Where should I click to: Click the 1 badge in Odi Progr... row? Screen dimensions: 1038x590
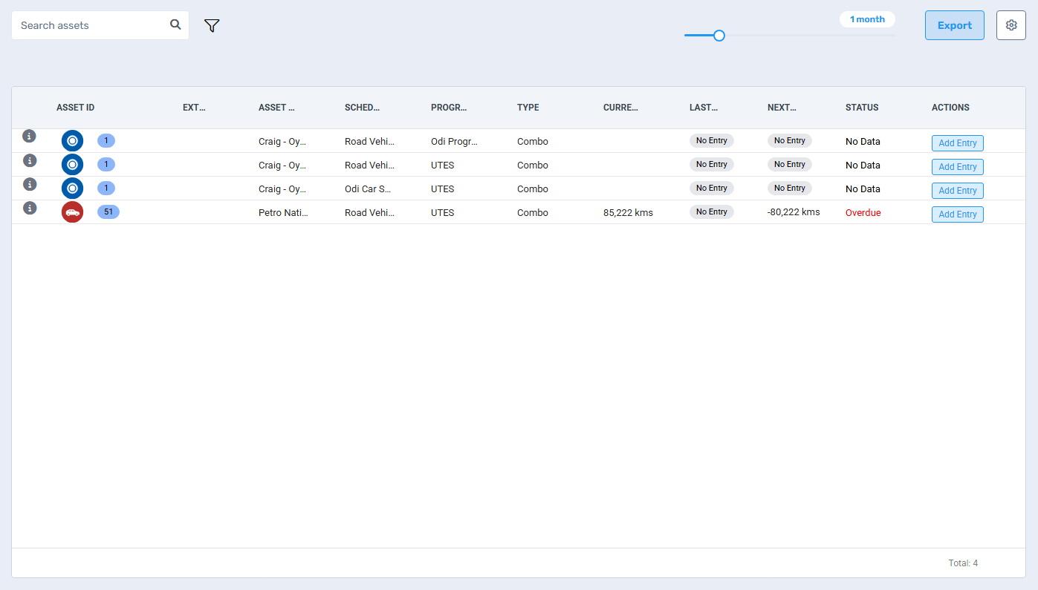106,141
